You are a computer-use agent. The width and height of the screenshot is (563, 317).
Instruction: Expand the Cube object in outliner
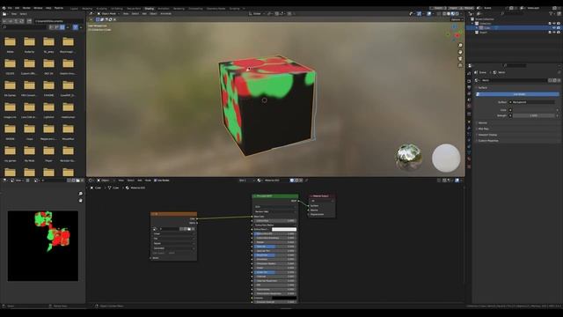tap(477, 27)
